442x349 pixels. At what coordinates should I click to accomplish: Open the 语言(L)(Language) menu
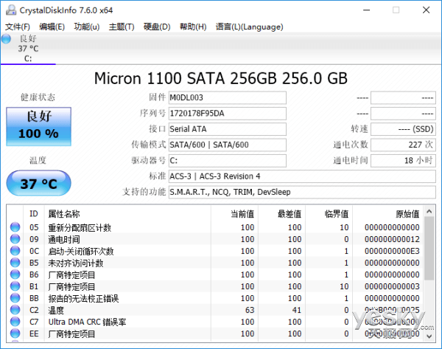click(250, 27)
